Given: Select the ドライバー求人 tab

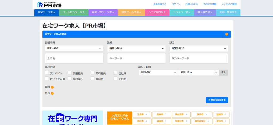Looking at the screenshot, I should 182,12.
